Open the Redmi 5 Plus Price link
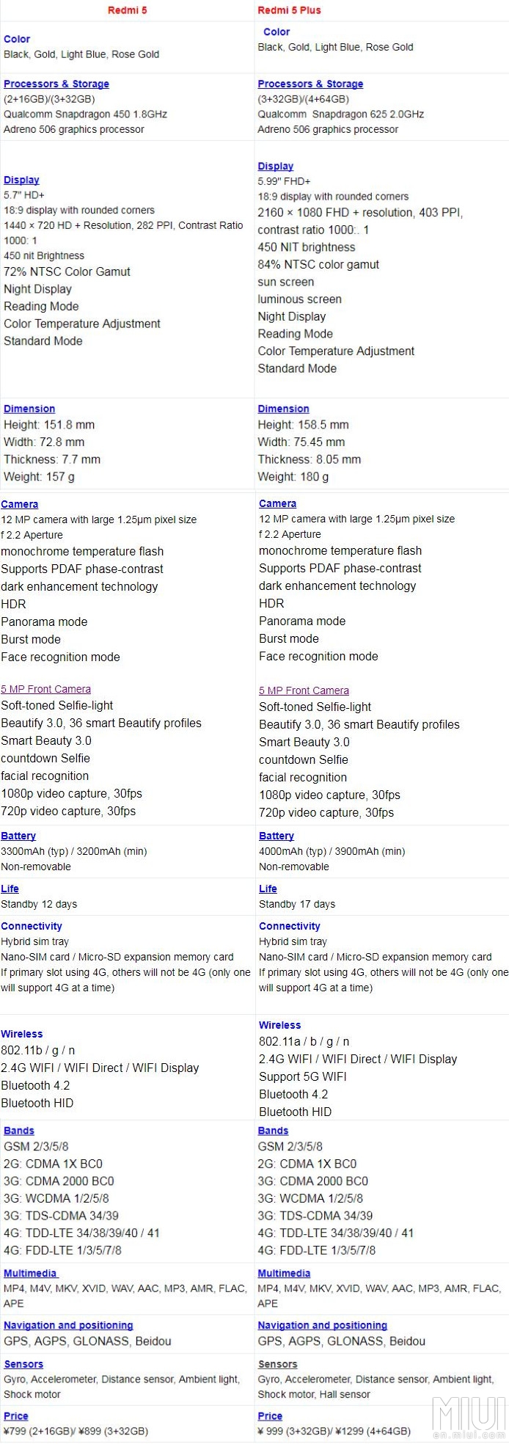The height and width of the screenshot is (1444, 509). [270, 1416]
